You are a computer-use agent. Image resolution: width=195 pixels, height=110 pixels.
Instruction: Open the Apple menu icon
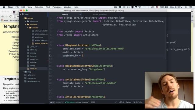4,7
